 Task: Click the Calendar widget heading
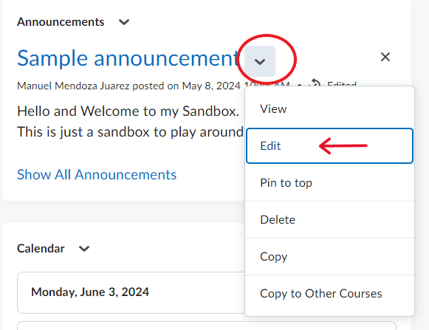[x=41, y=249]
